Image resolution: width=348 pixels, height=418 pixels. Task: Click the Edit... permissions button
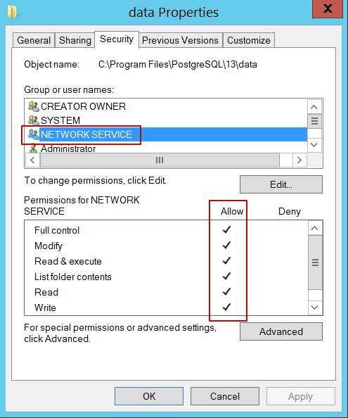[281, 184]
